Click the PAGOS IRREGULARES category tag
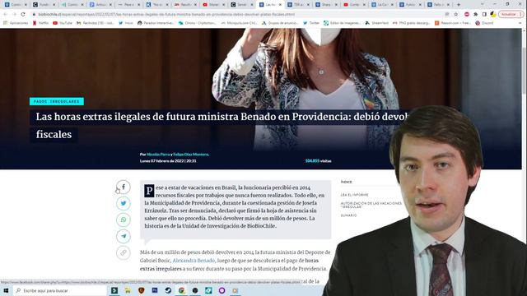The height and width of the screenshot is (296, 527). point(57,101)
